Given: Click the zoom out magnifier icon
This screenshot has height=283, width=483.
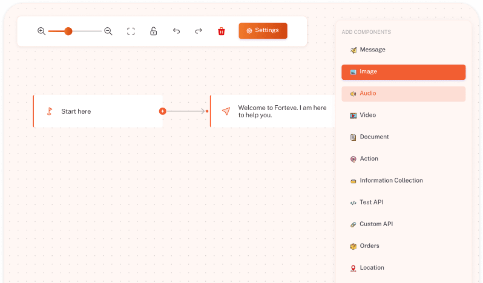Looking at the screenshot, I should (108, 31).
